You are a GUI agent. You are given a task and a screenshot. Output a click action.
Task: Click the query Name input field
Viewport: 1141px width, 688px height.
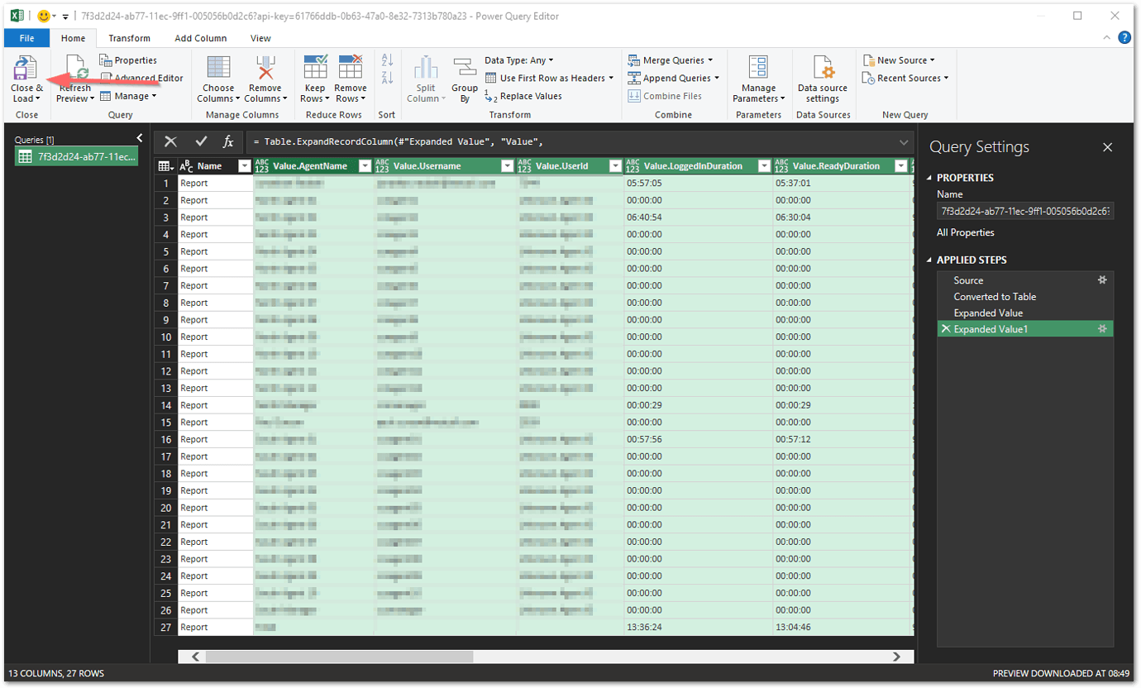pyautogui.click(x=1025, y=210)
